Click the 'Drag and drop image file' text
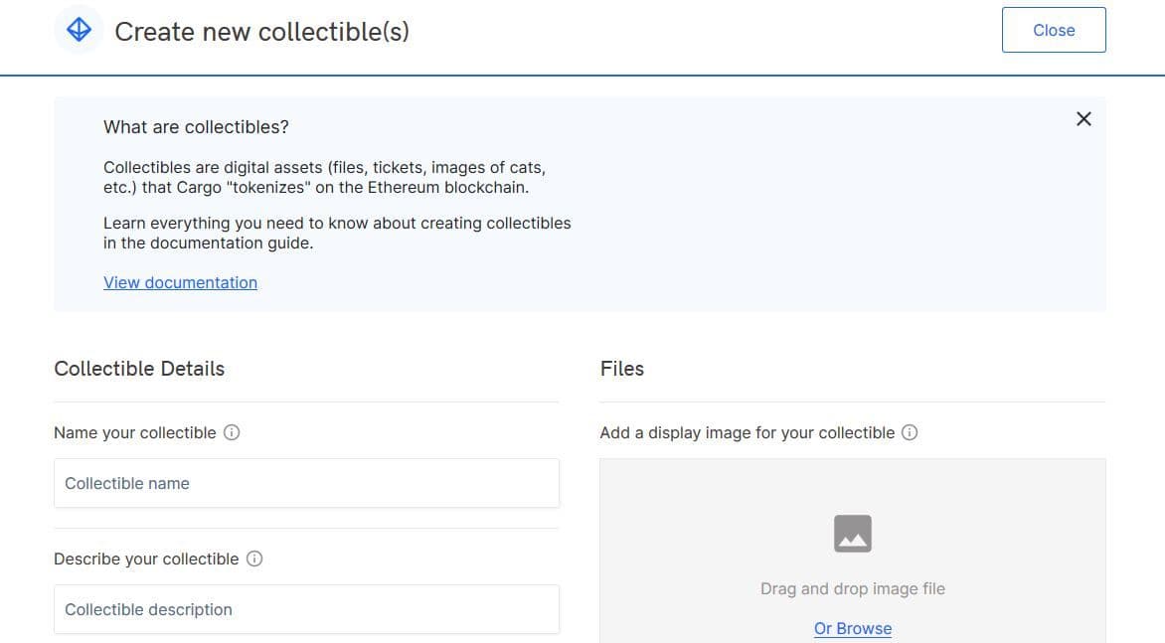The image size is (1165, 643). 852,588
